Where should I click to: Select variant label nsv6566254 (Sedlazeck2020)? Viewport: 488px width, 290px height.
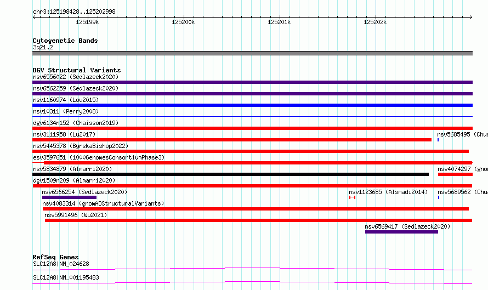click(84, 192)
